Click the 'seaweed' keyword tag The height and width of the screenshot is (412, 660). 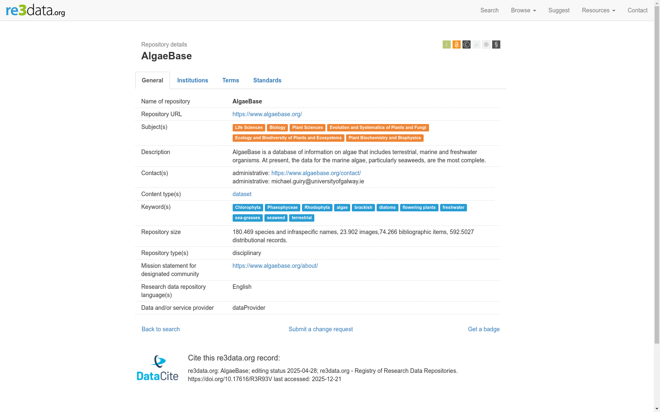point(276,218)
